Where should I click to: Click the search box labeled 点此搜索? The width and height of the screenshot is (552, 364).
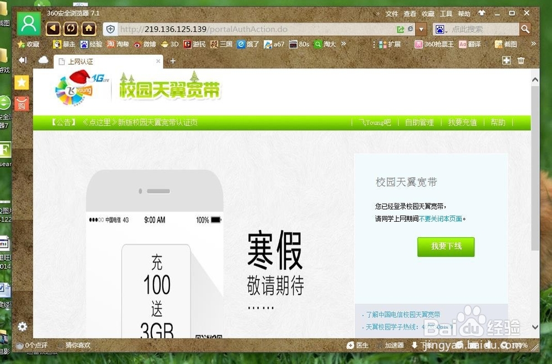(x=484, y=29)
